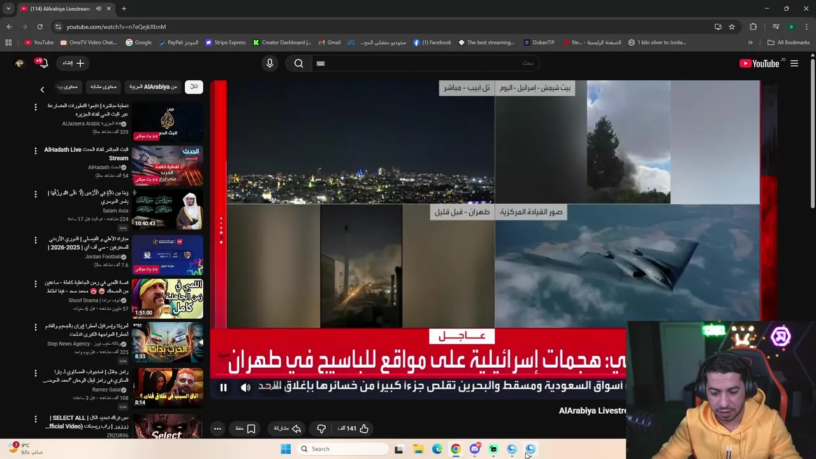Viewport: 816px width, 459px height.
Task: Click the 'Jordan Football' channel name
Action: (x=103, y=257)
